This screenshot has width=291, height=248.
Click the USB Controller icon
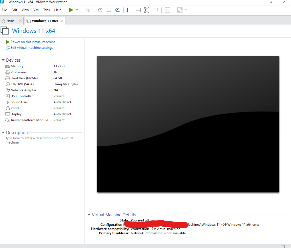8,96
